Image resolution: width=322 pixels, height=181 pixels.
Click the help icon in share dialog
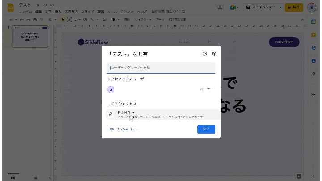click(205, 54)
